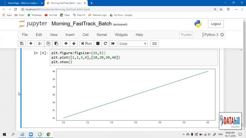Viewport: 246px width, 138px height.
Task: Restart kernel and rerun all with fast-forward icon
Action: (x=113, y=44)
